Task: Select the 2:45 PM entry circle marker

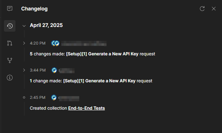Action: [24, 97]
